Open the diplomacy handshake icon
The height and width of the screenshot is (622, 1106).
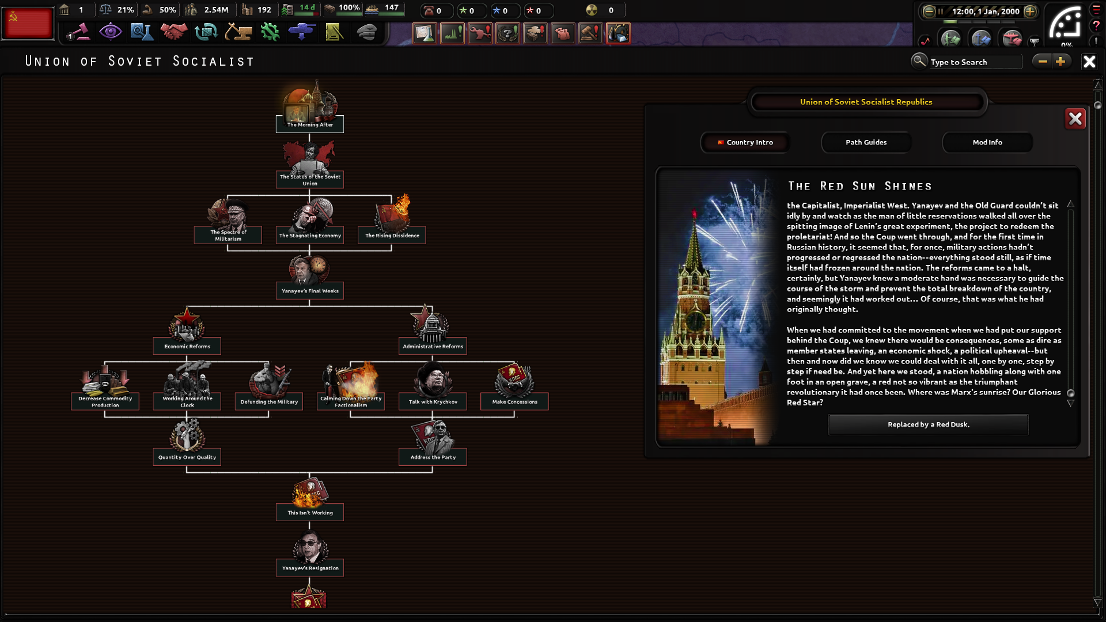[x=173, y=32]
